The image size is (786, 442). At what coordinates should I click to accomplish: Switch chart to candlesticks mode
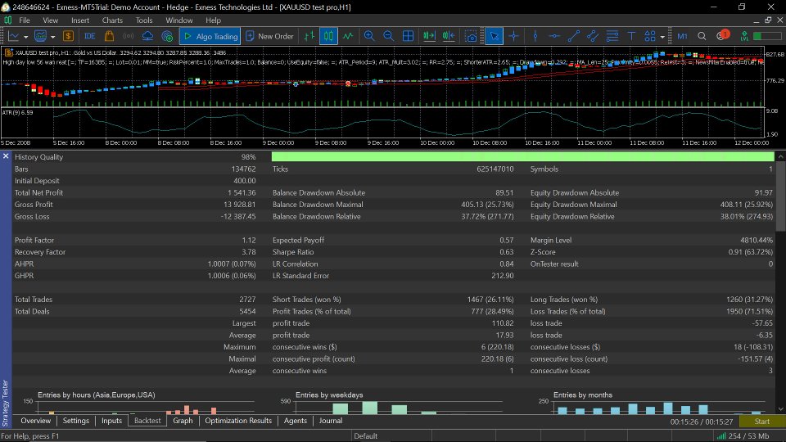pos(328,36)
